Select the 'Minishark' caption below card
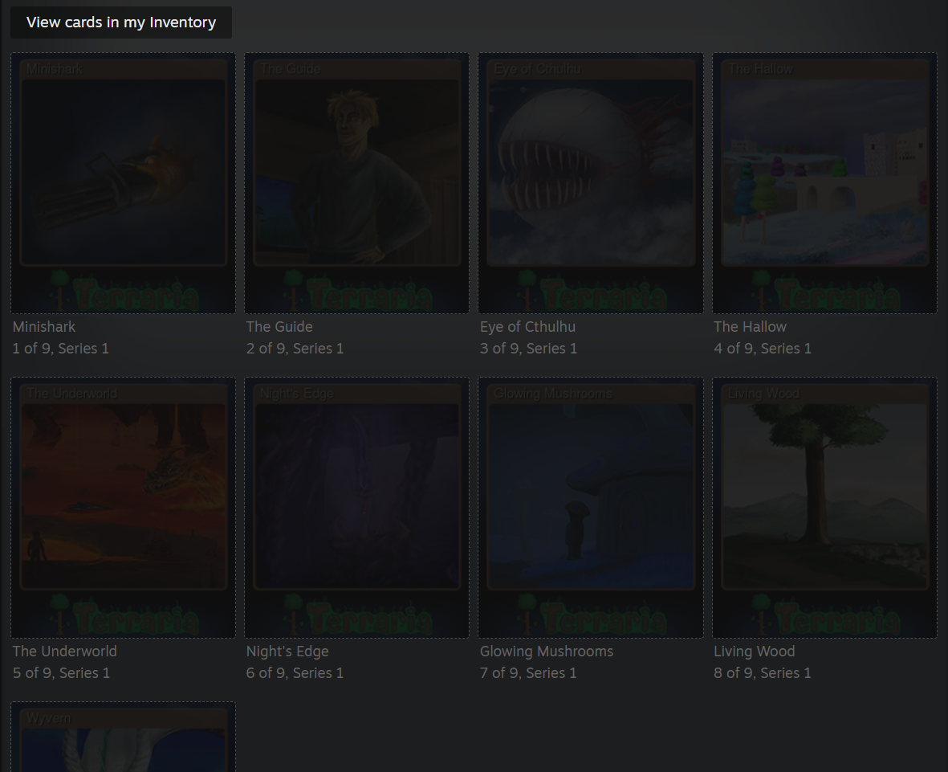 pyautogui.click(x=44, y=327)
